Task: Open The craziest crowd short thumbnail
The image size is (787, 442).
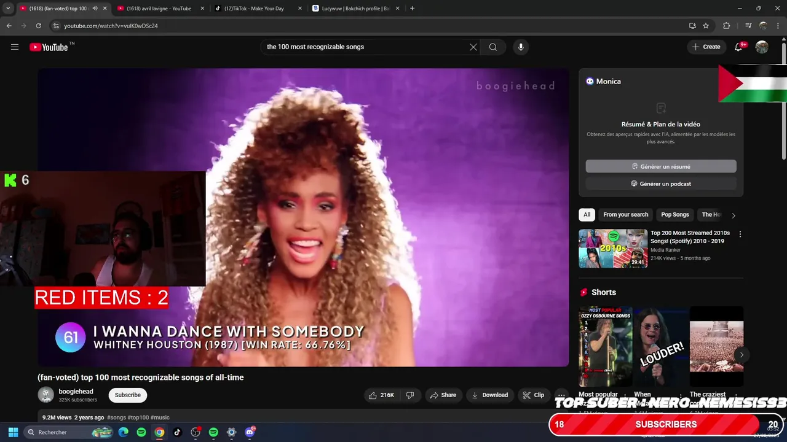Action: pos(716,347)
